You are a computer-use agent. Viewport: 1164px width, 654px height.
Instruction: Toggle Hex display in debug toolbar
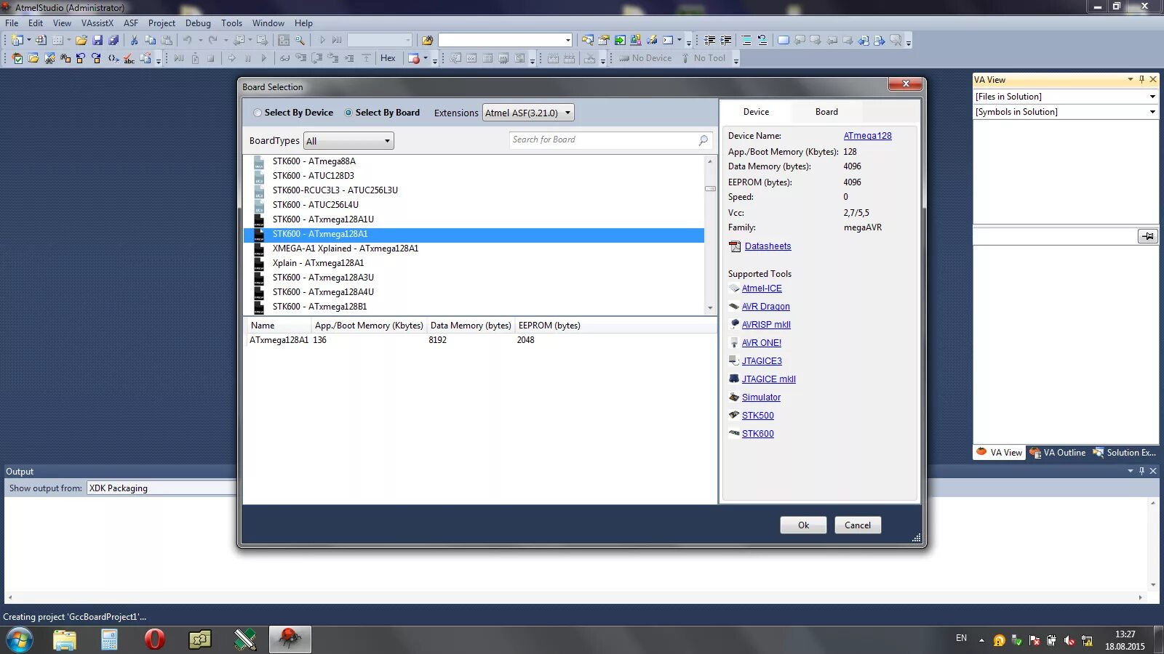[x=388, y=58]
